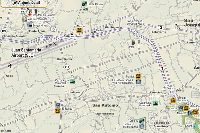Click the Hospital San Rafael text label
200x133 pixels.
point(43,15)
